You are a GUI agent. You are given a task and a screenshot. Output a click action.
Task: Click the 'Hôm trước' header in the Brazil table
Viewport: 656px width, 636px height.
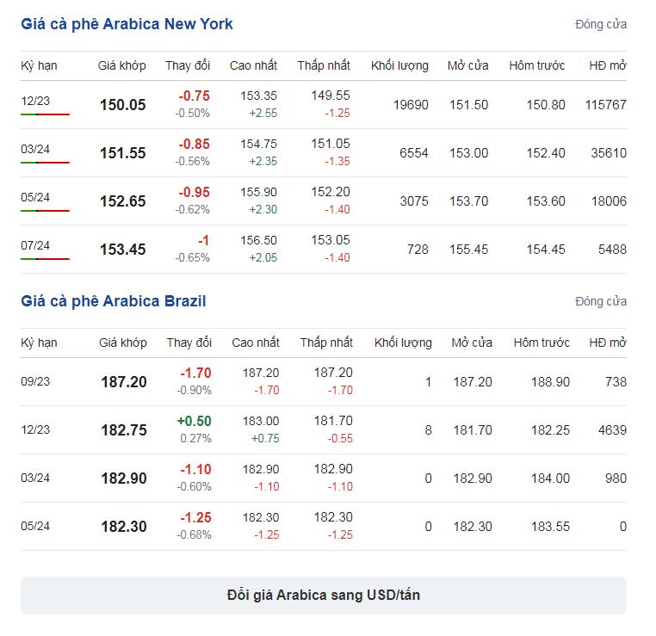(x=542, y=343)
